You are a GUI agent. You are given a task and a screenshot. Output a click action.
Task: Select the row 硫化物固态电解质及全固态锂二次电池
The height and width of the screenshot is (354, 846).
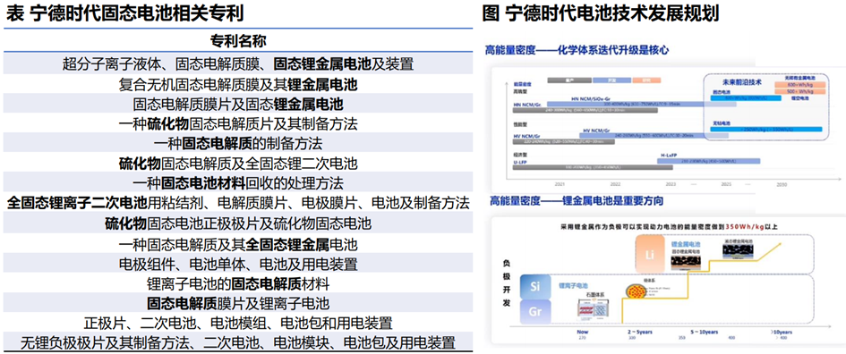(238, 163)
